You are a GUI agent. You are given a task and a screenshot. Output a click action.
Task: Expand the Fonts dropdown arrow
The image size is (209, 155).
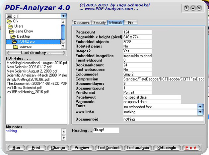(200, 107)
